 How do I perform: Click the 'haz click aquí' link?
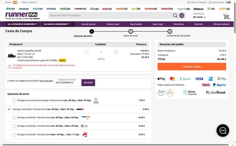(x=46, y=81)
